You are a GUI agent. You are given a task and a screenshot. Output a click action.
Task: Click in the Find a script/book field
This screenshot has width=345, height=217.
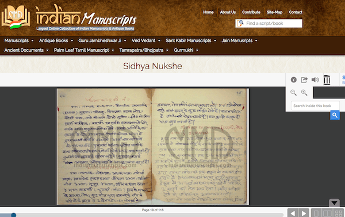(269, 24)
